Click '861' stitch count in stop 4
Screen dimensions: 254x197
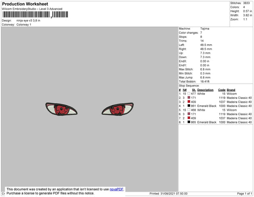tap(193, 106)
